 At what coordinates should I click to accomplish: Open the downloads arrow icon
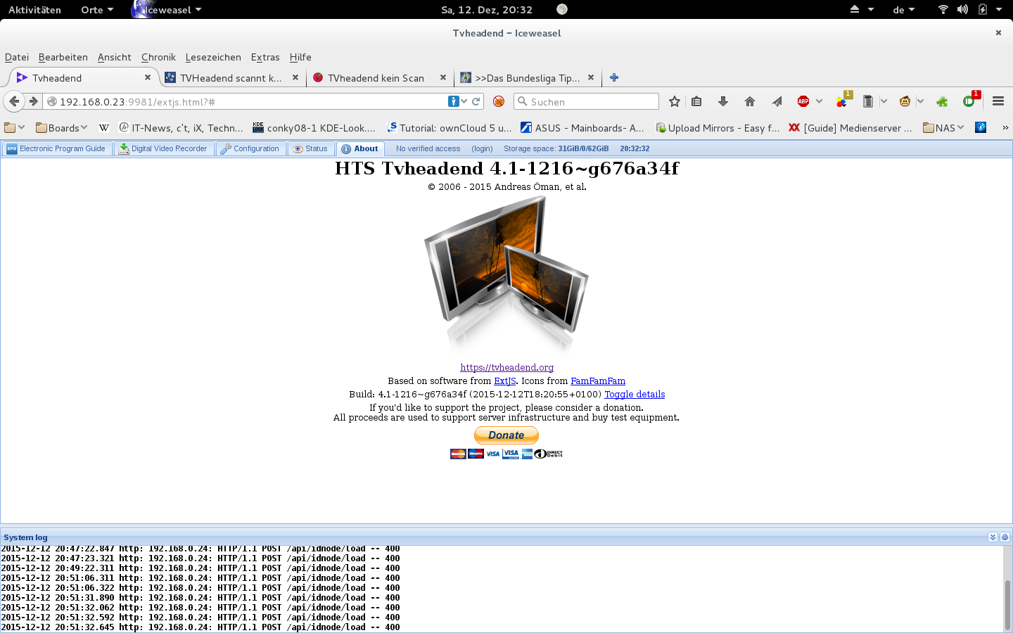coord(723,101)
